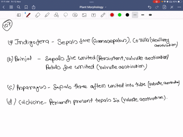Image resolution: width=183 pixels, height=137 pixels.
Task: Undo the last stroke
Action: pyautogui.click(x=149, y=7)
